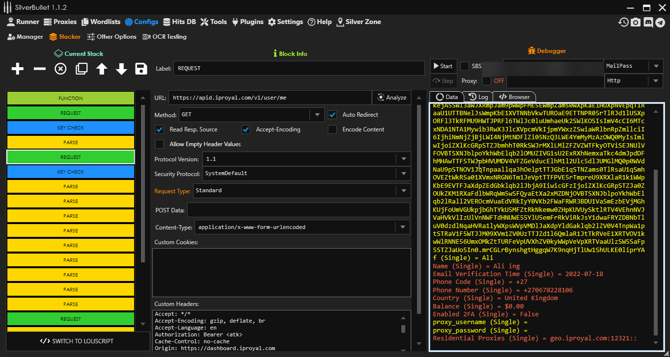The image size is (670, 357).
Task: Click SWITCH TO LOLISCRIPT button
Action: 77,341
